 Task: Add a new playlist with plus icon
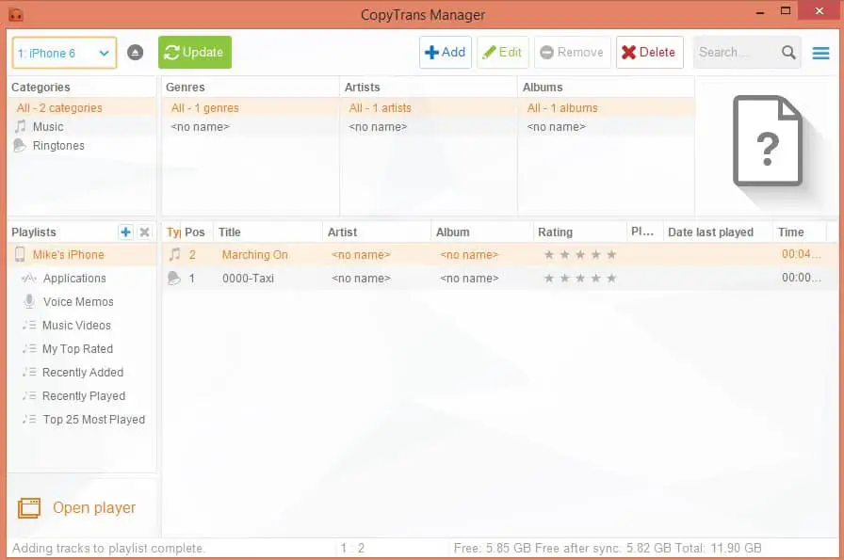coord(125,232)
